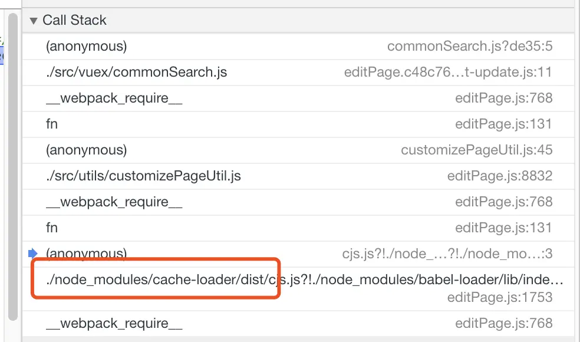Open editPage.js:768 link in the last row

click(x=503, y=323)
